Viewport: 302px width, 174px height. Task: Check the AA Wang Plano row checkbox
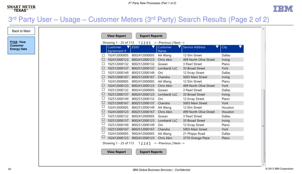tap(103, 81)
